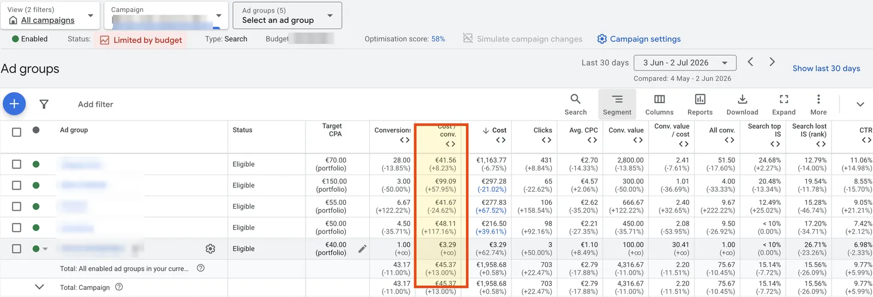Toggle the select-all checkbox in header
Image resolution: width=873 pixels, height=297 pixels.
click(16, 132)
